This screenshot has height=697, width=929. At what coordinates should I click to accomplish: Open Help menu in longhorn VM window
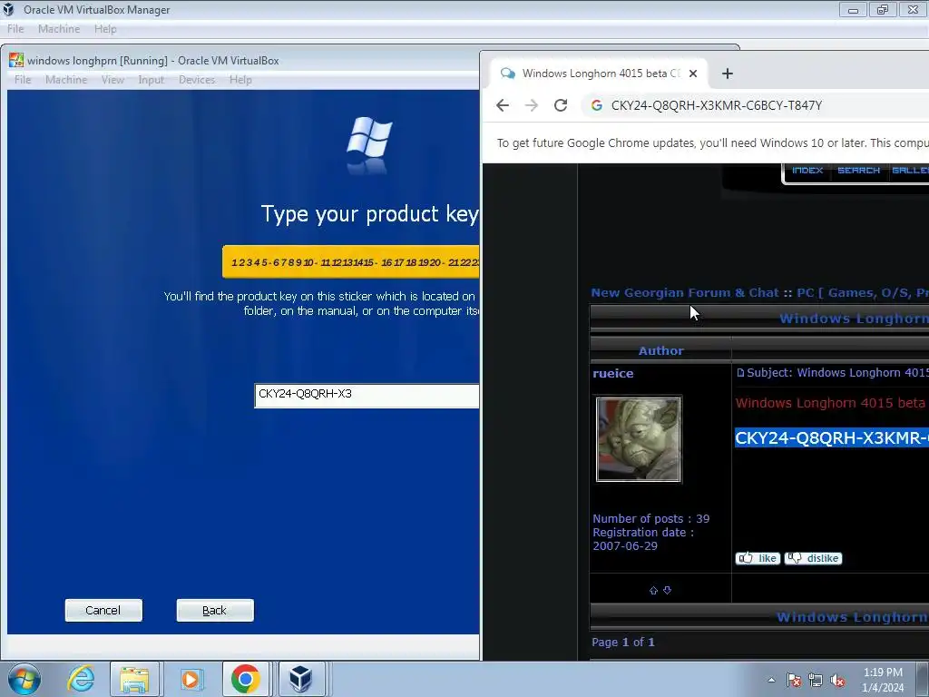[x=240, y=80]
